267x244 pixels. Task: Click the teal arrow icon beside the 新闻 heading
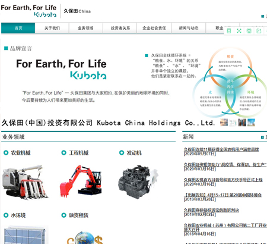(x=262, y=137)
